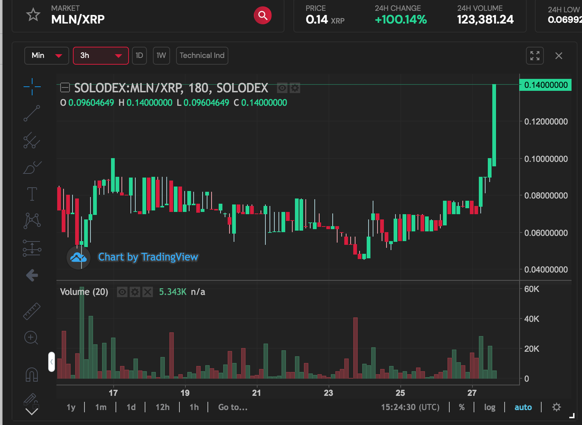582x425 pixels.
Task: Open the 3h interval dropdown
Action: point(100,55)
